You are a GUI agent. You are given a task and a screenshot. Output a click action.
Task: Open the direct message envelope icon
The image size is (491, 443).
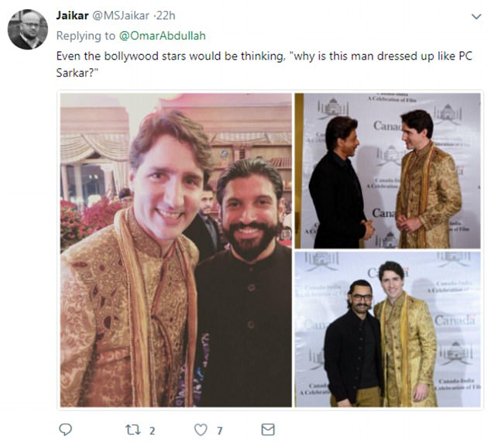pos(268,430)
